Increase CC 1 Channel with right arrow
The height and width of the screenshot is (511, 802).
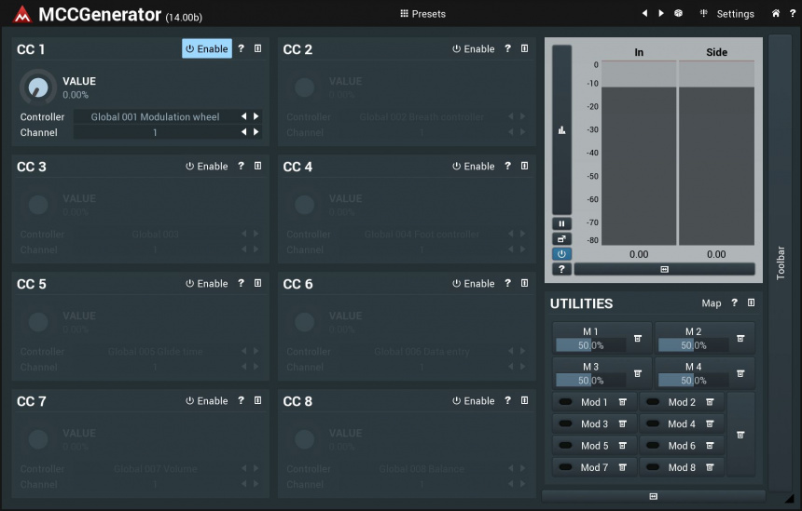click(256, 132)
